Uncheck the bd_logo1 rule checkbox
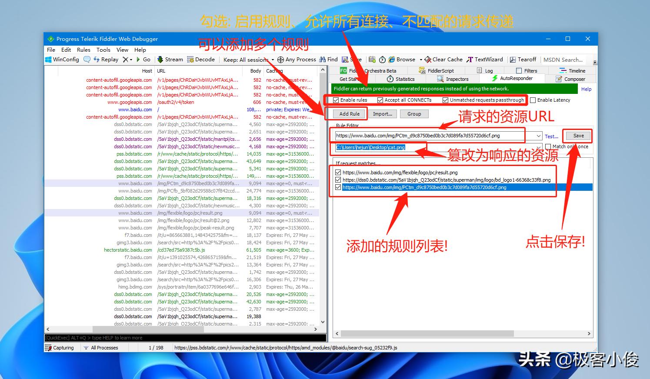Viewport: 650px width, 379px height. (338, 180)
